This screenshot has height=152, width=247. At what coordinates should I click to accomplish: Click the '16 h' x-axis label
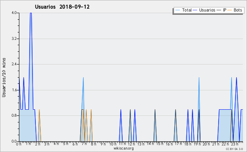(169, 144)
